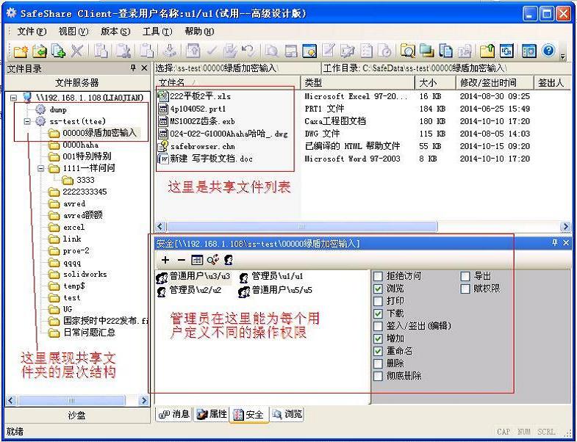
Task: Click the greyed download arrow toolbar icon
Action: coord(170,51)
